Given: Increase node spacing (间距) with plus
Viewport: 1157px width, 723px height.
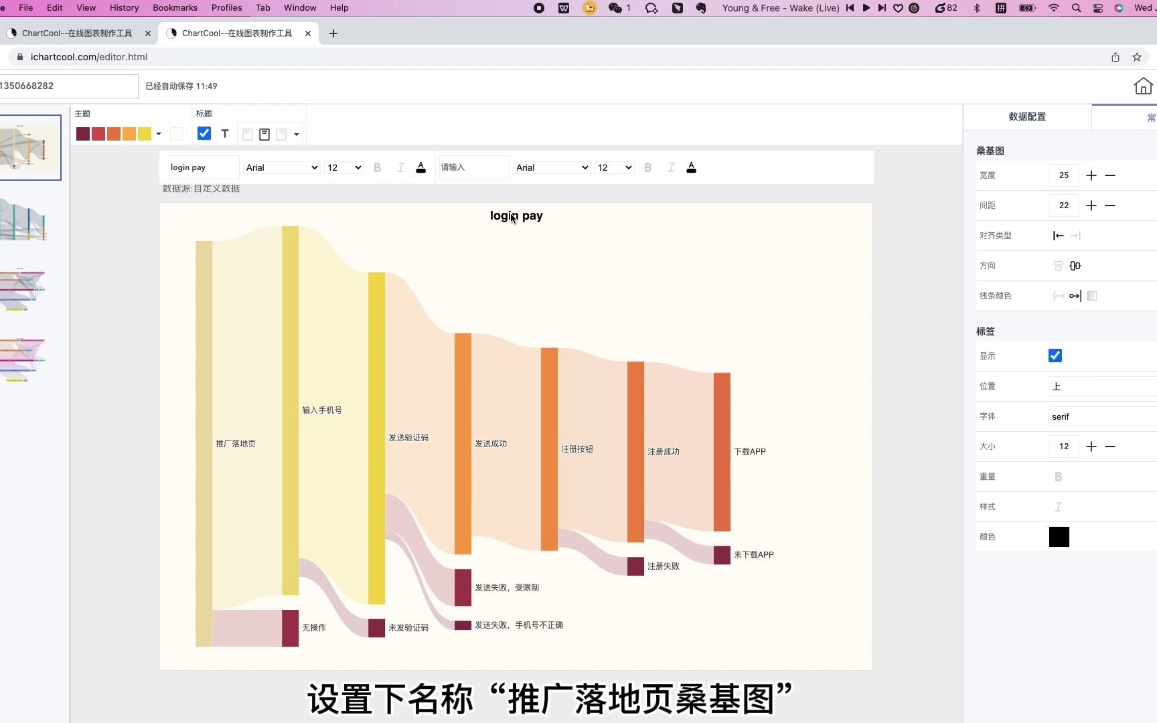Looking at the screenshot, I should click(1091, 206).
